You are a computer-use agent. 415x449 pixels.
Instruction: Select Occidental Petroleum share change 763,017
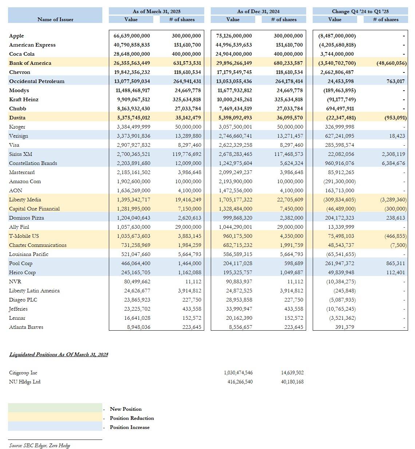(395, 81)
